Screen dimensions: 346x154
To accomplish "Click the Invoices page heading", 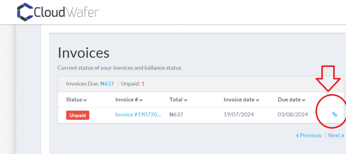I will coord(83,52).
